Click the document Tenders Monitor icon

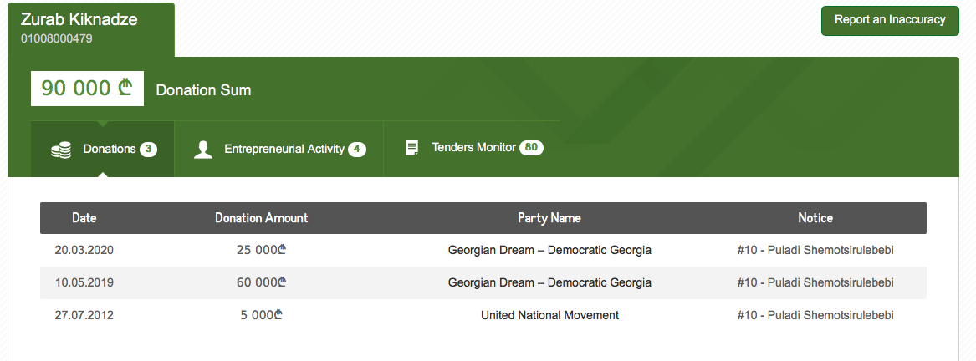pyautogui.click(x=411, y=148)
